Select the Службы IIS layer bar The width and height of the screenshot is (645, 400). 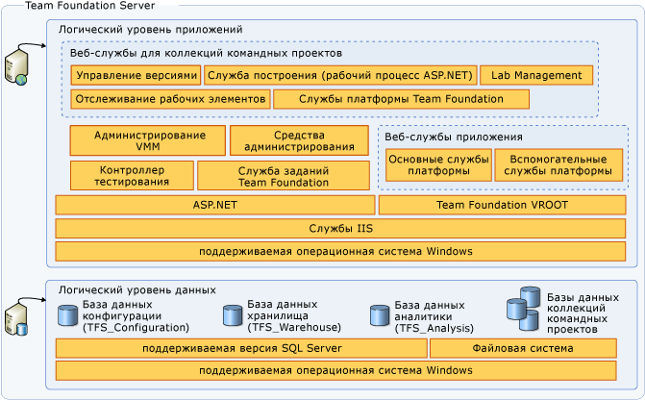340,229
